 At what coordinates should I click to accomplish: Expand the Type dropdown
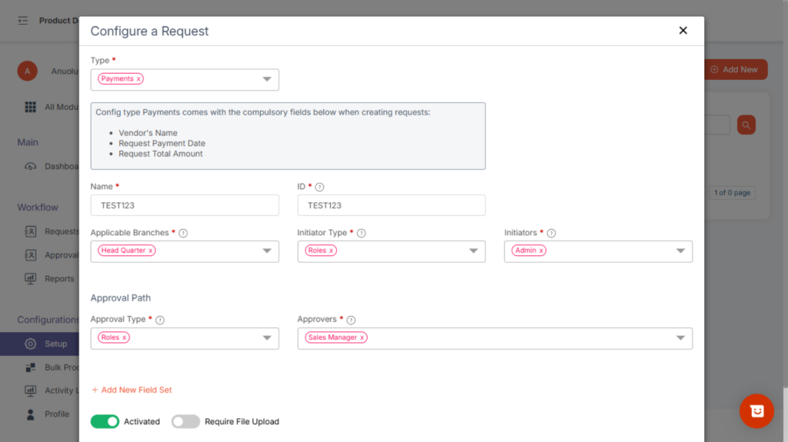click(x=266, y=79)
